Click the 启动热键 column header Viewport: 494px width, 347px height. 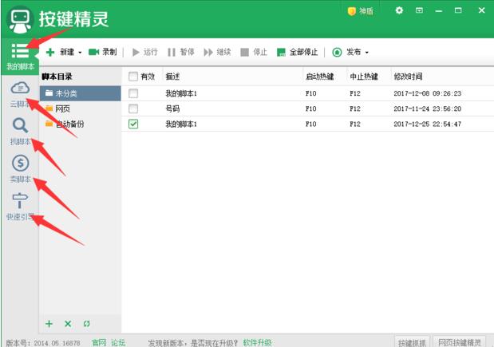319,77
